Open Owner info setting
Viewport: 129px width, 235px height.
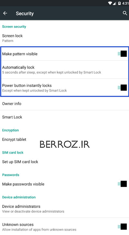coord(64,103)
